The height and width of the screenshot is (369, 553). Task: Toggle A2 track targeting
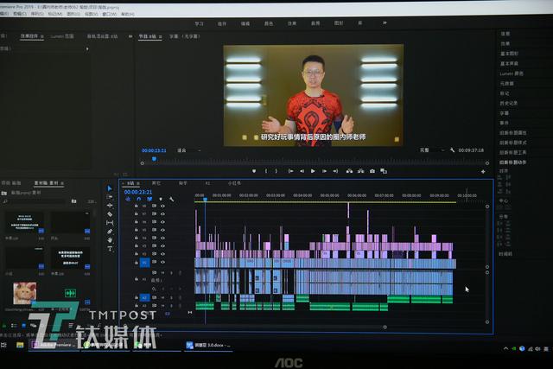[x=144, y=298]
